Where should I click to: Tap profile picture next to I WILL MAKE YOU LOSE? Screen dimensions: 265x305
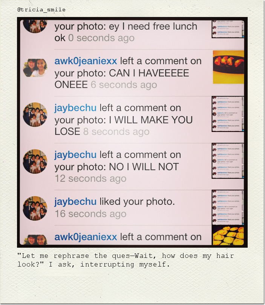[x=35, y=115]
